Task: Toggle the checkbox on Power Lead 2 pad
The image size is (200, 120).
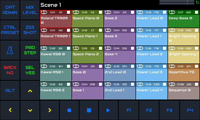Action: pos(164,48)
